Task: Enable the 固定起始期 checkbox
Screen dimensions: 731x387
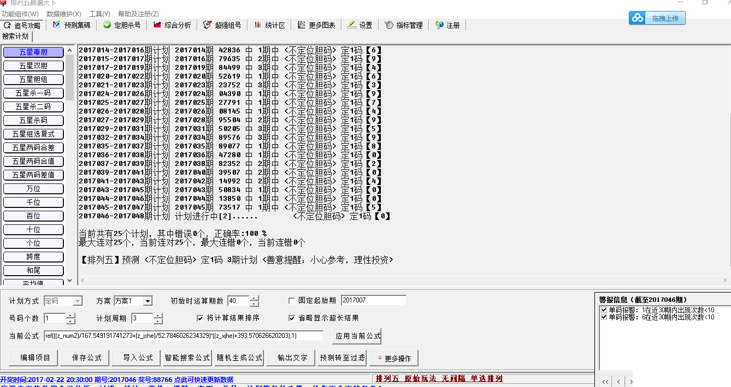Action: (x=292, y=300)
